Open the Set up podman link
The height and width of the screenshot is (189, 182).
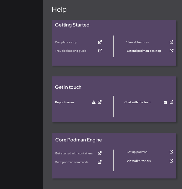point(137,152)
